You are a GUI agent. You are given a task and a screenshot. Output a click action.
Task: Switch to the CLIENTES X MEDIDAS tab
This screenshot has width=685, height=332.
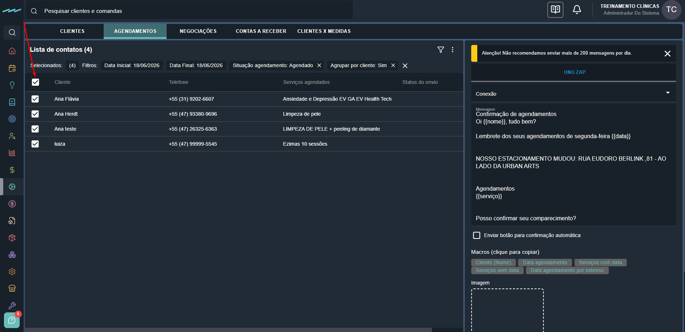[324, 31]
